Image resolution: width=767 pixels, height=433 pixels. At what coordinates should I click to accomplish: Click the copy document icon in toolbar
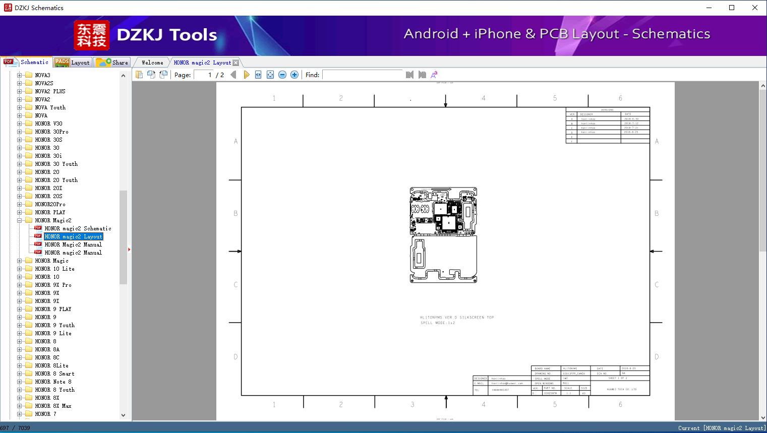pyautogui.click(x=139, y=75)
